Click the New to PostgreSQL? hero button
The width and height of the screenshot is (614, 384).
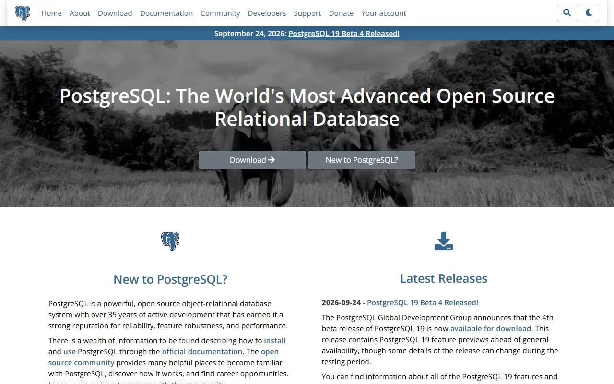coord(362,160)
